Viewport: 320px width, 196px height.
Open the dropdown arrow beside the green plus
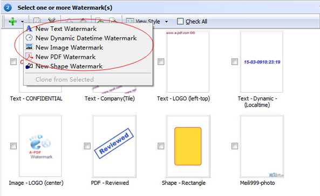(22, 22)
